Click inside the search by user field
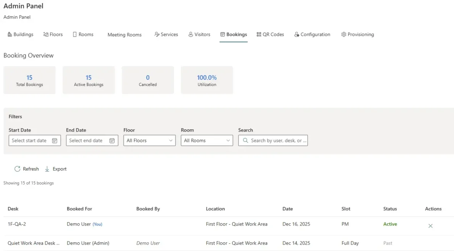 [x=275, y=140]
